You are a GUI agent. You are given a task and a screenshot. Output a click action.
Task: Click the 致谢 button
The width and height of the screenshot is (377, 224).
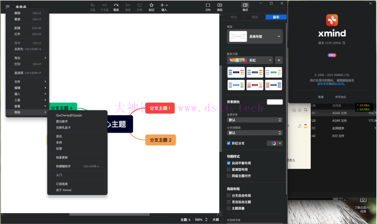coord(321,97)
